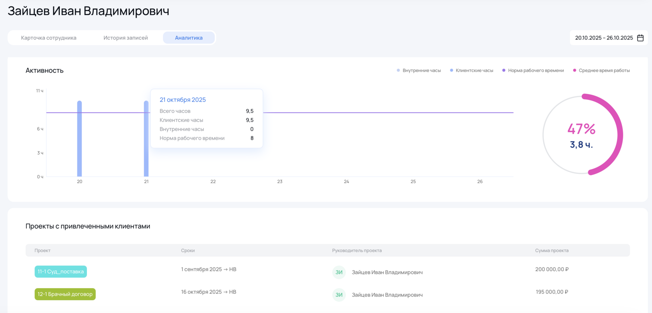Click the ЗИ avatar in the first project row
Screen dimensions: 652x313
[339, 272]
